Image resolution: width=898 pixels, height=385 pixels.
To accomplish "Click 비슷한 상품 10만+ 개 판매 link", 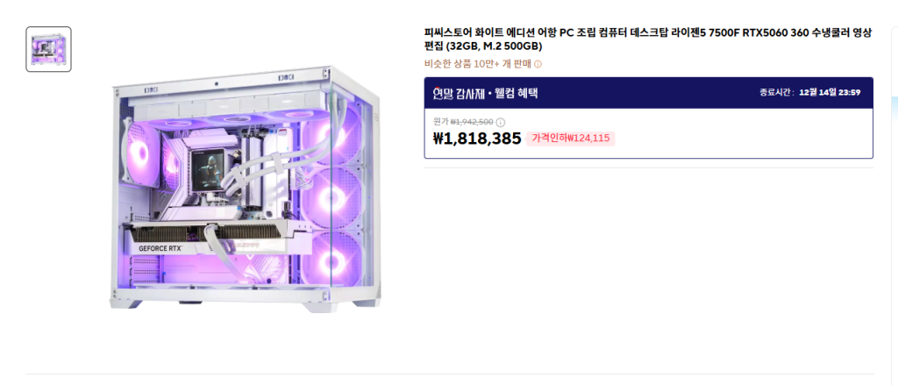I will 479,64.
